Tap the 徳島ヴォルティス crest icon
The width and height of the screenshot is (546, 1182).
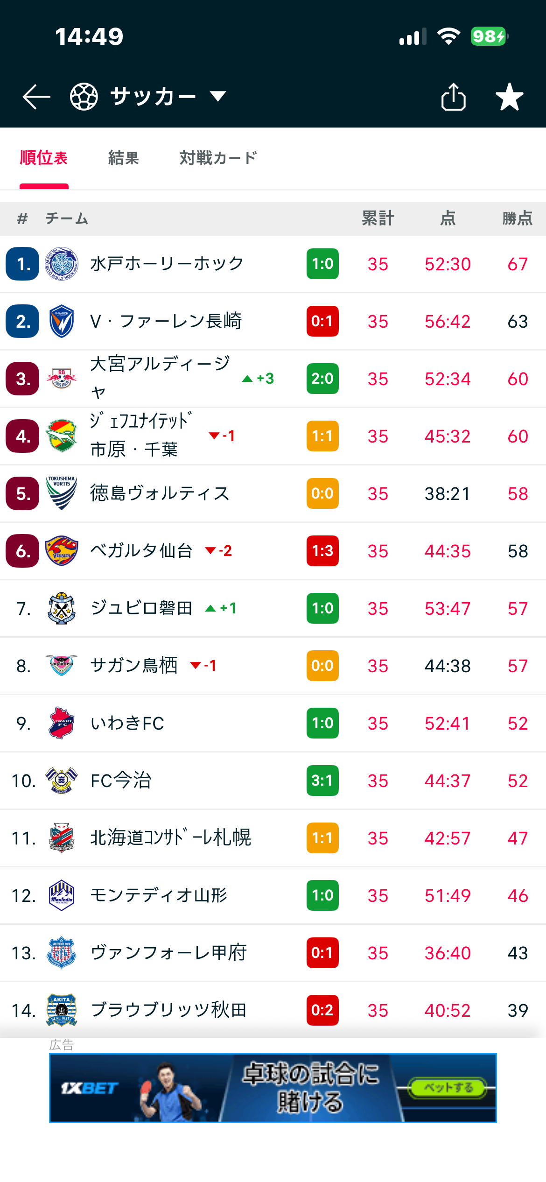click(x=62, y=493)
